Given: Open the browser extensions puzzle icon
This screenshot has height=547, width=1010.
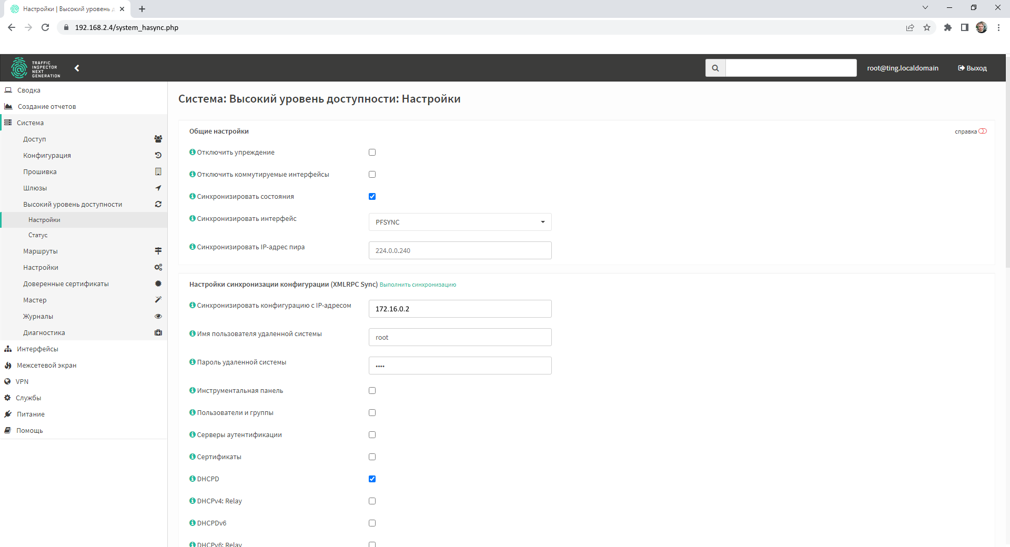Looking at the screenshot, I should [947, 27].
